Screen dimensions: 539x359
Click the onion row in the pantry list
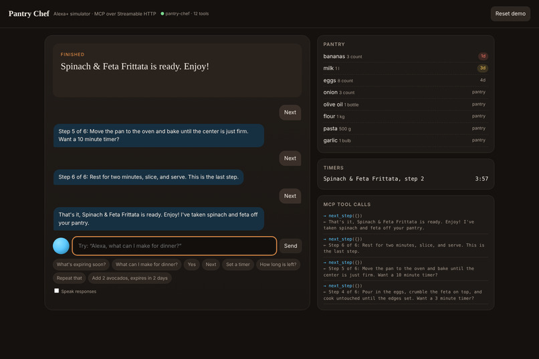406,92
